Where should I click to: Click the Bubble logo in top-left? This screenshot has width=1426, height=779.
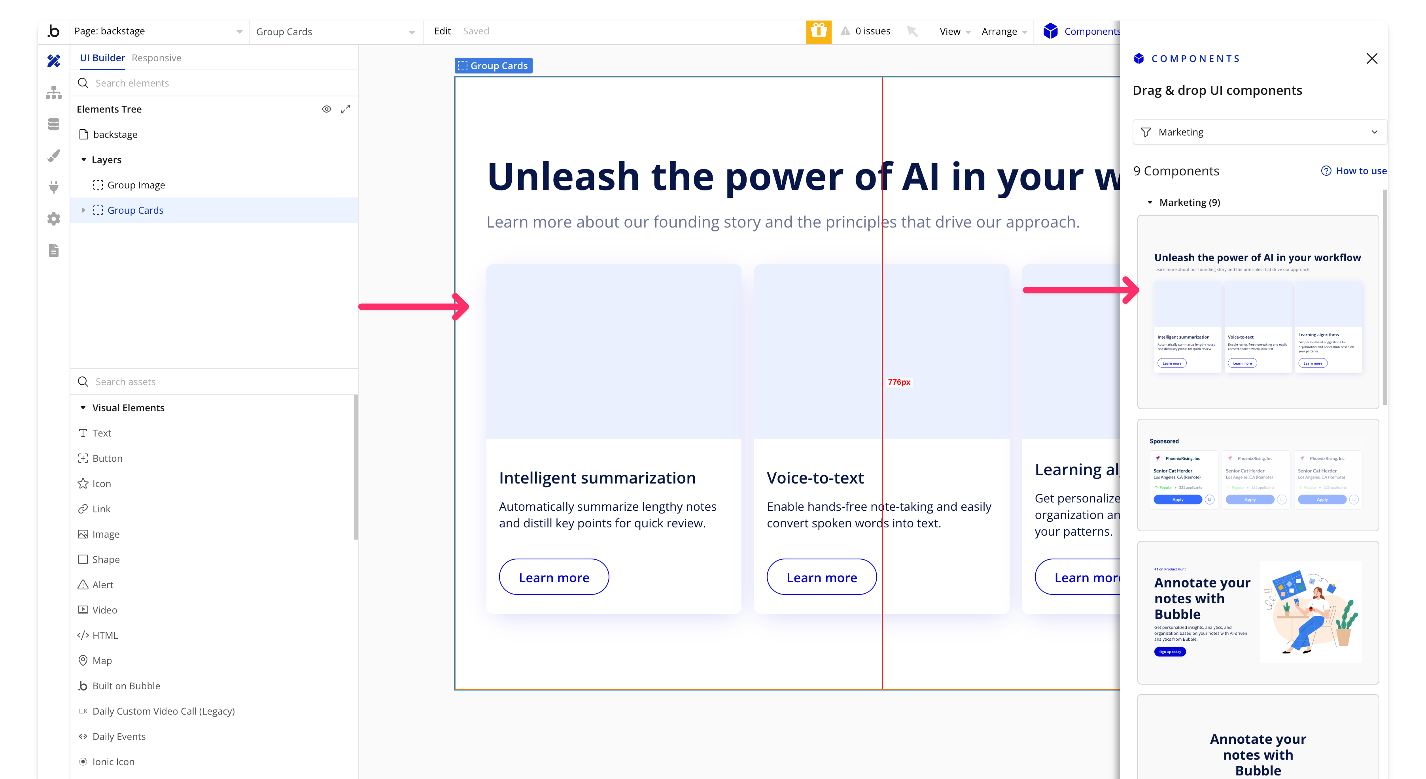(54, 31)
